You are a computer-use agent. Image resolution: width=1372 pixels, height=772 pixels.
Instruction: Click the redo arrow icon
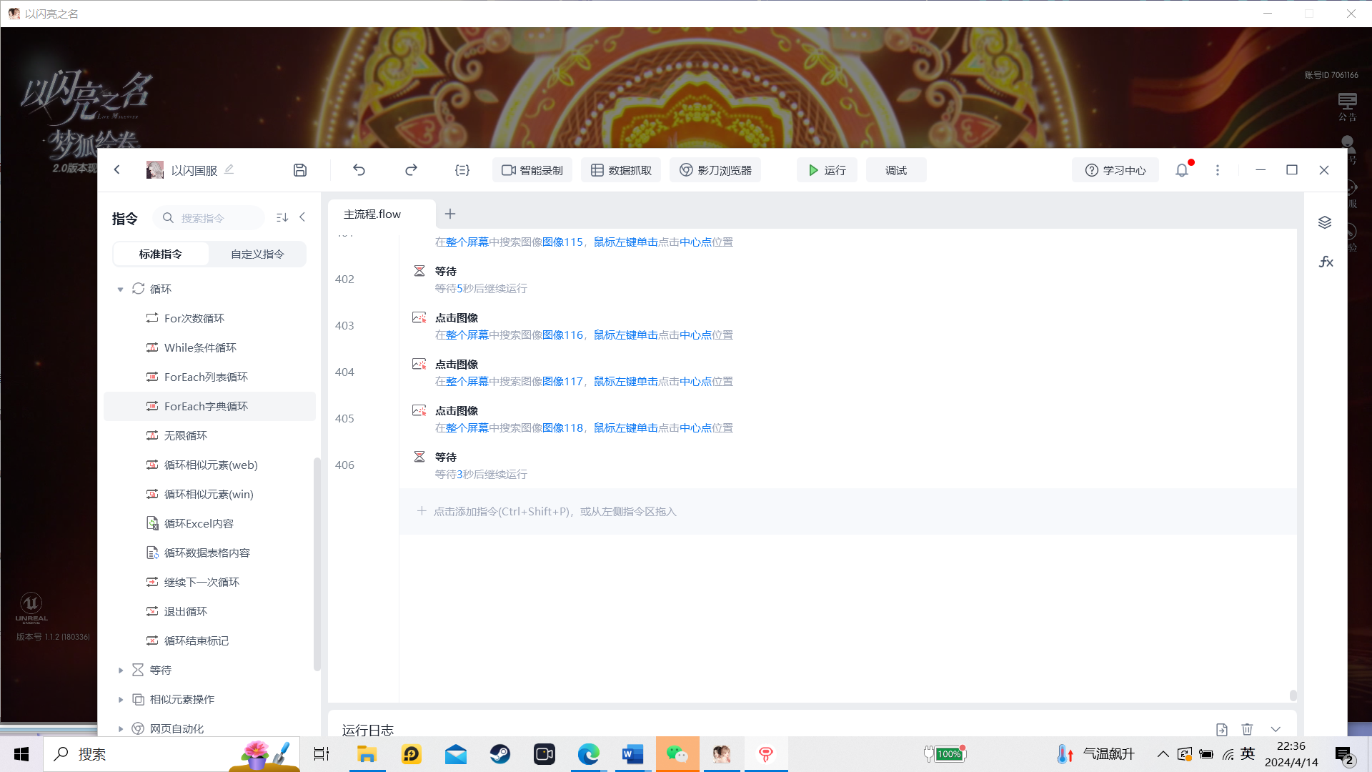click(411, 170)
